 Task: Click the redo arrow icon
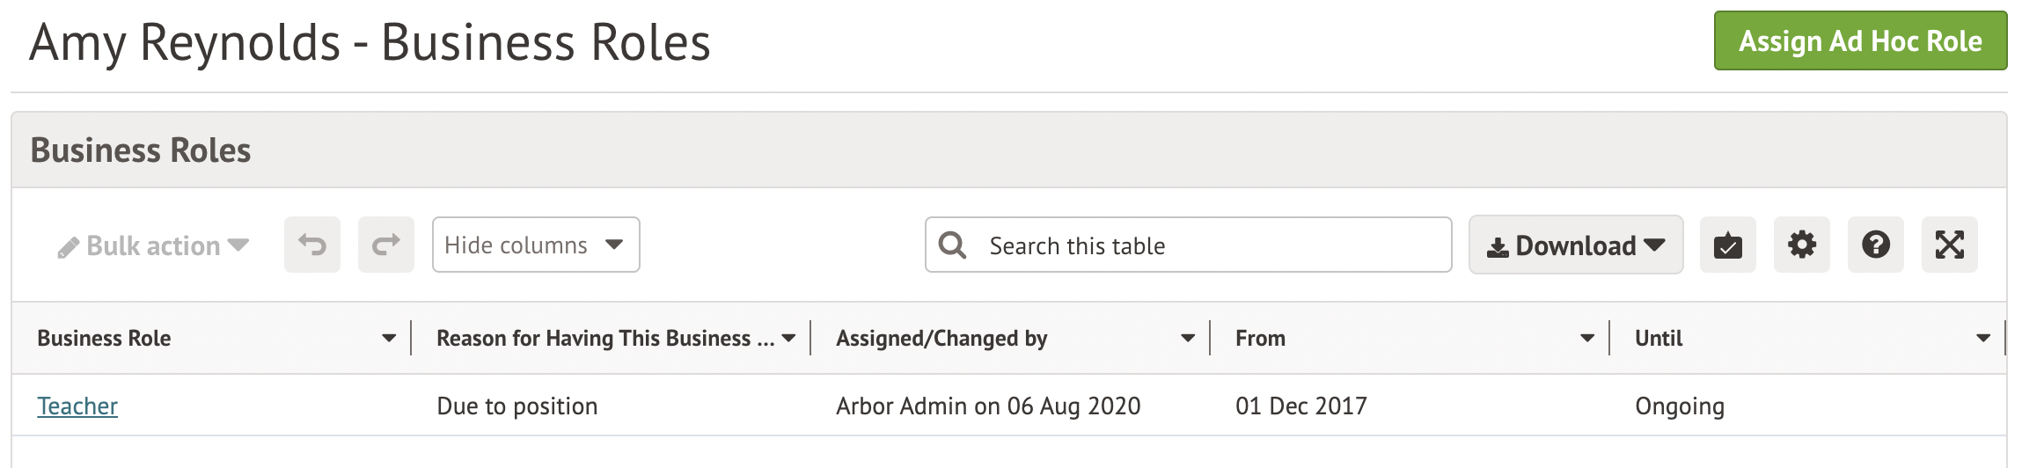click(385, 245)
